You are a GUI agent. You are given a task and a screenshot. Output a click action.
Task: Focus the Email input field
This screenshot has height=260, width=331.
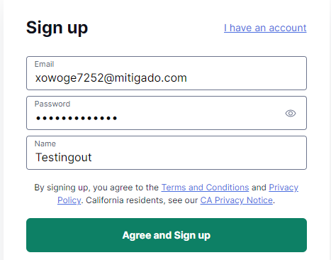167,73
